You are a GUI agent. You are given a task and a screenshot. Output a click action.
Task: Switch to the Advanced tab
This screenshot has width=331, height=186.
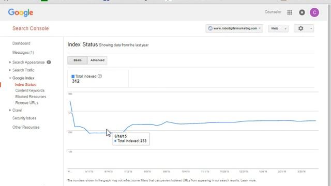click(x=97, y=60)
